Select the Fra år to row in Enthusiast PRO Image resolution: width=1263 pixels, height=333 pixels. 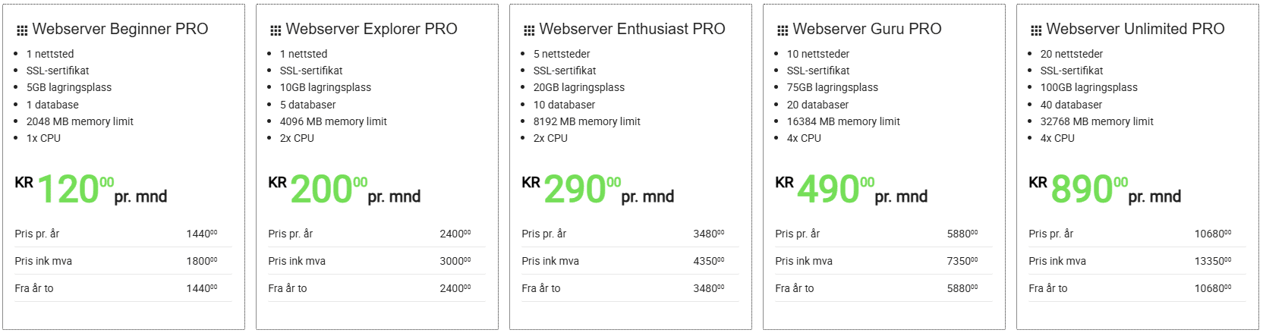tap(630, 288)
